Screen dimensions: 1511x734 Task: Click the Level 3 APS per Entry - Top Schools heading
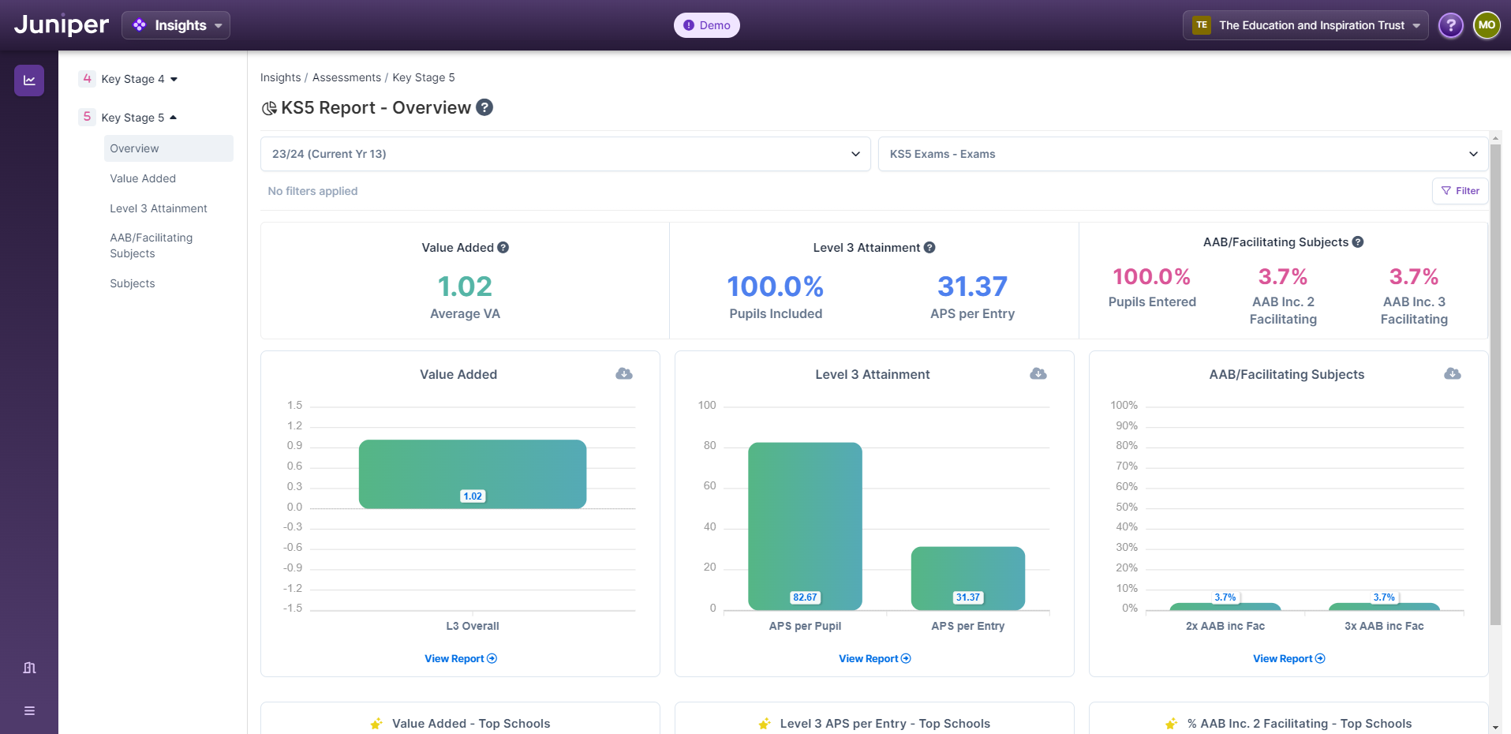pos(885,724)
